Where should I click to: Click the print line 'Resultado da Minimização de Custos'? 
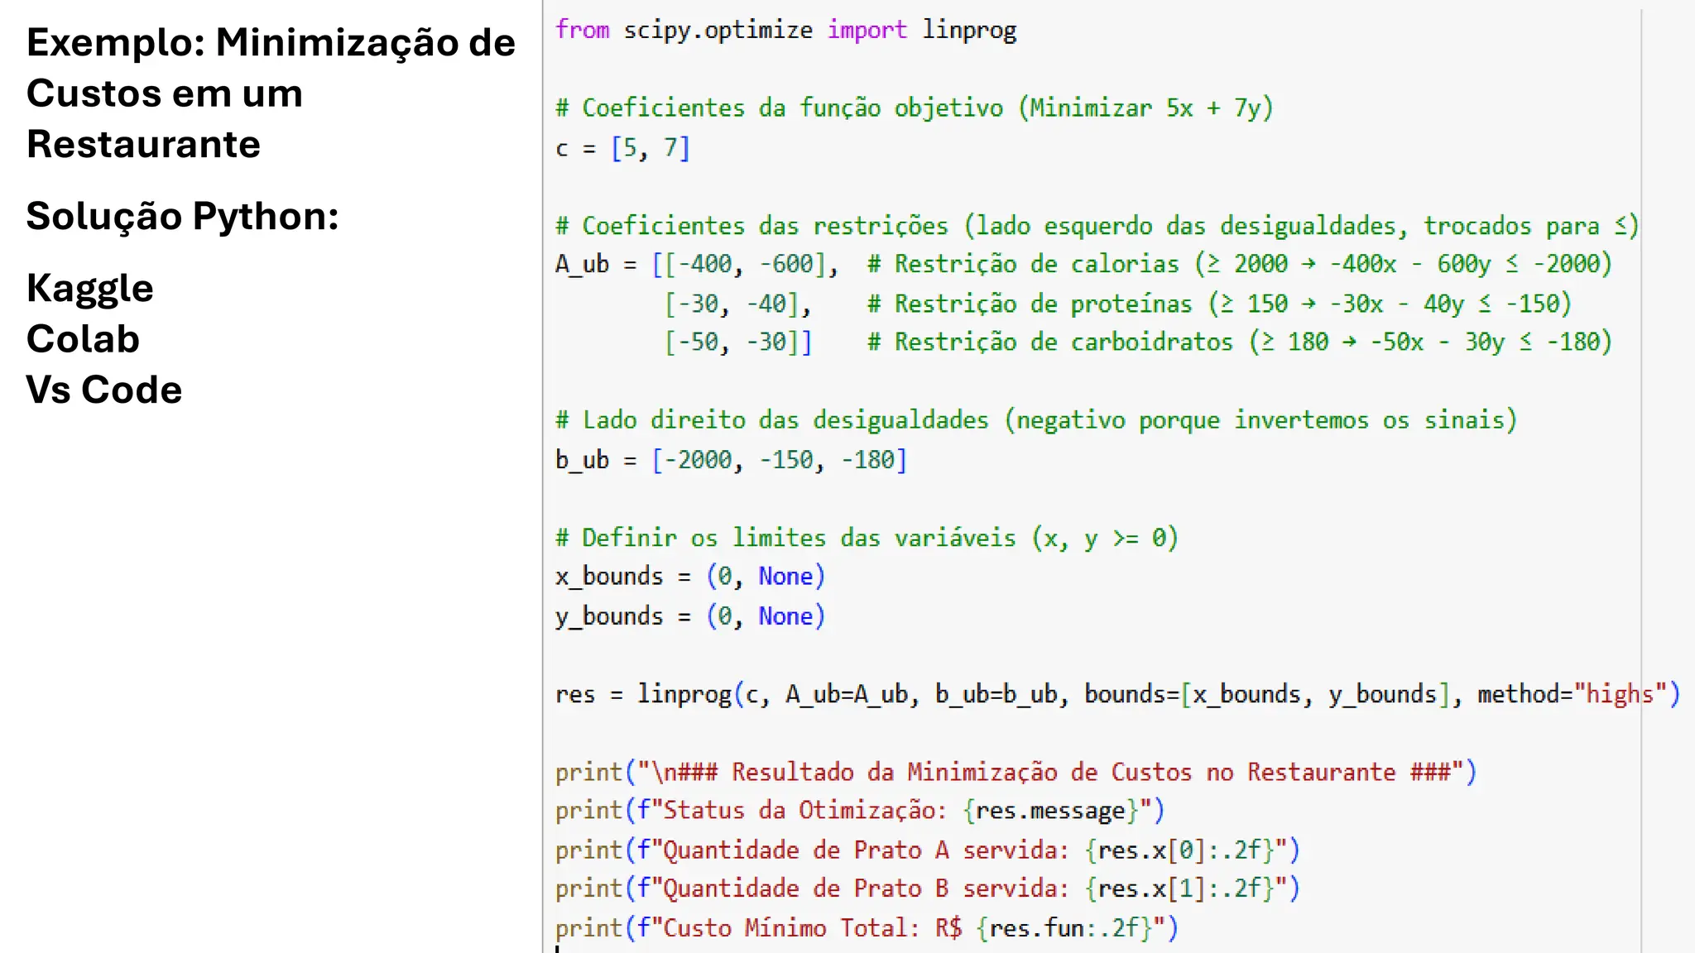(x=1016, y=772)
